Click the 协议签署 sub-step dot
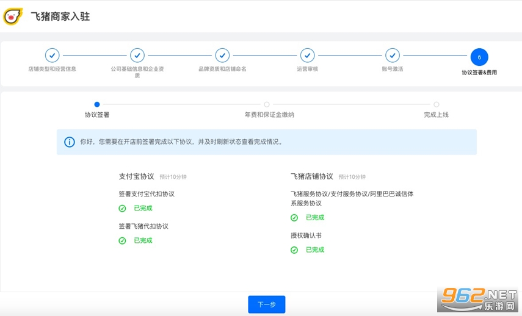 click(x=97, y=104)
